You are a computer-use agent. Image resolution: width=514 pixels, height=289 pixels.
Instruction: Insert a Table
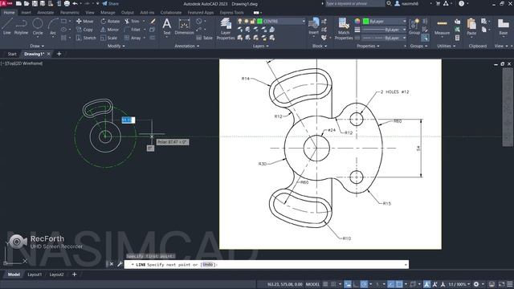[x=205, y=38]
